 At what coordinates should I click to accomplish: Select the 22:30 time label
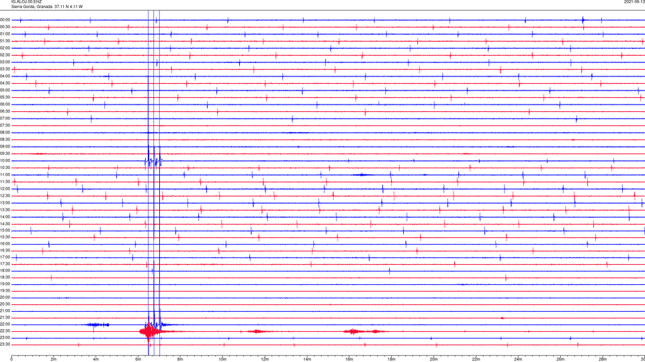5,331
